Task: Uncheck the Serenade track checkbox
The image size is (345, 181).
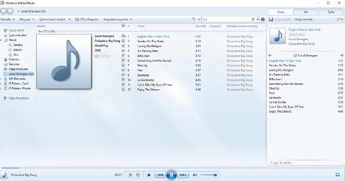Action: 123,75
